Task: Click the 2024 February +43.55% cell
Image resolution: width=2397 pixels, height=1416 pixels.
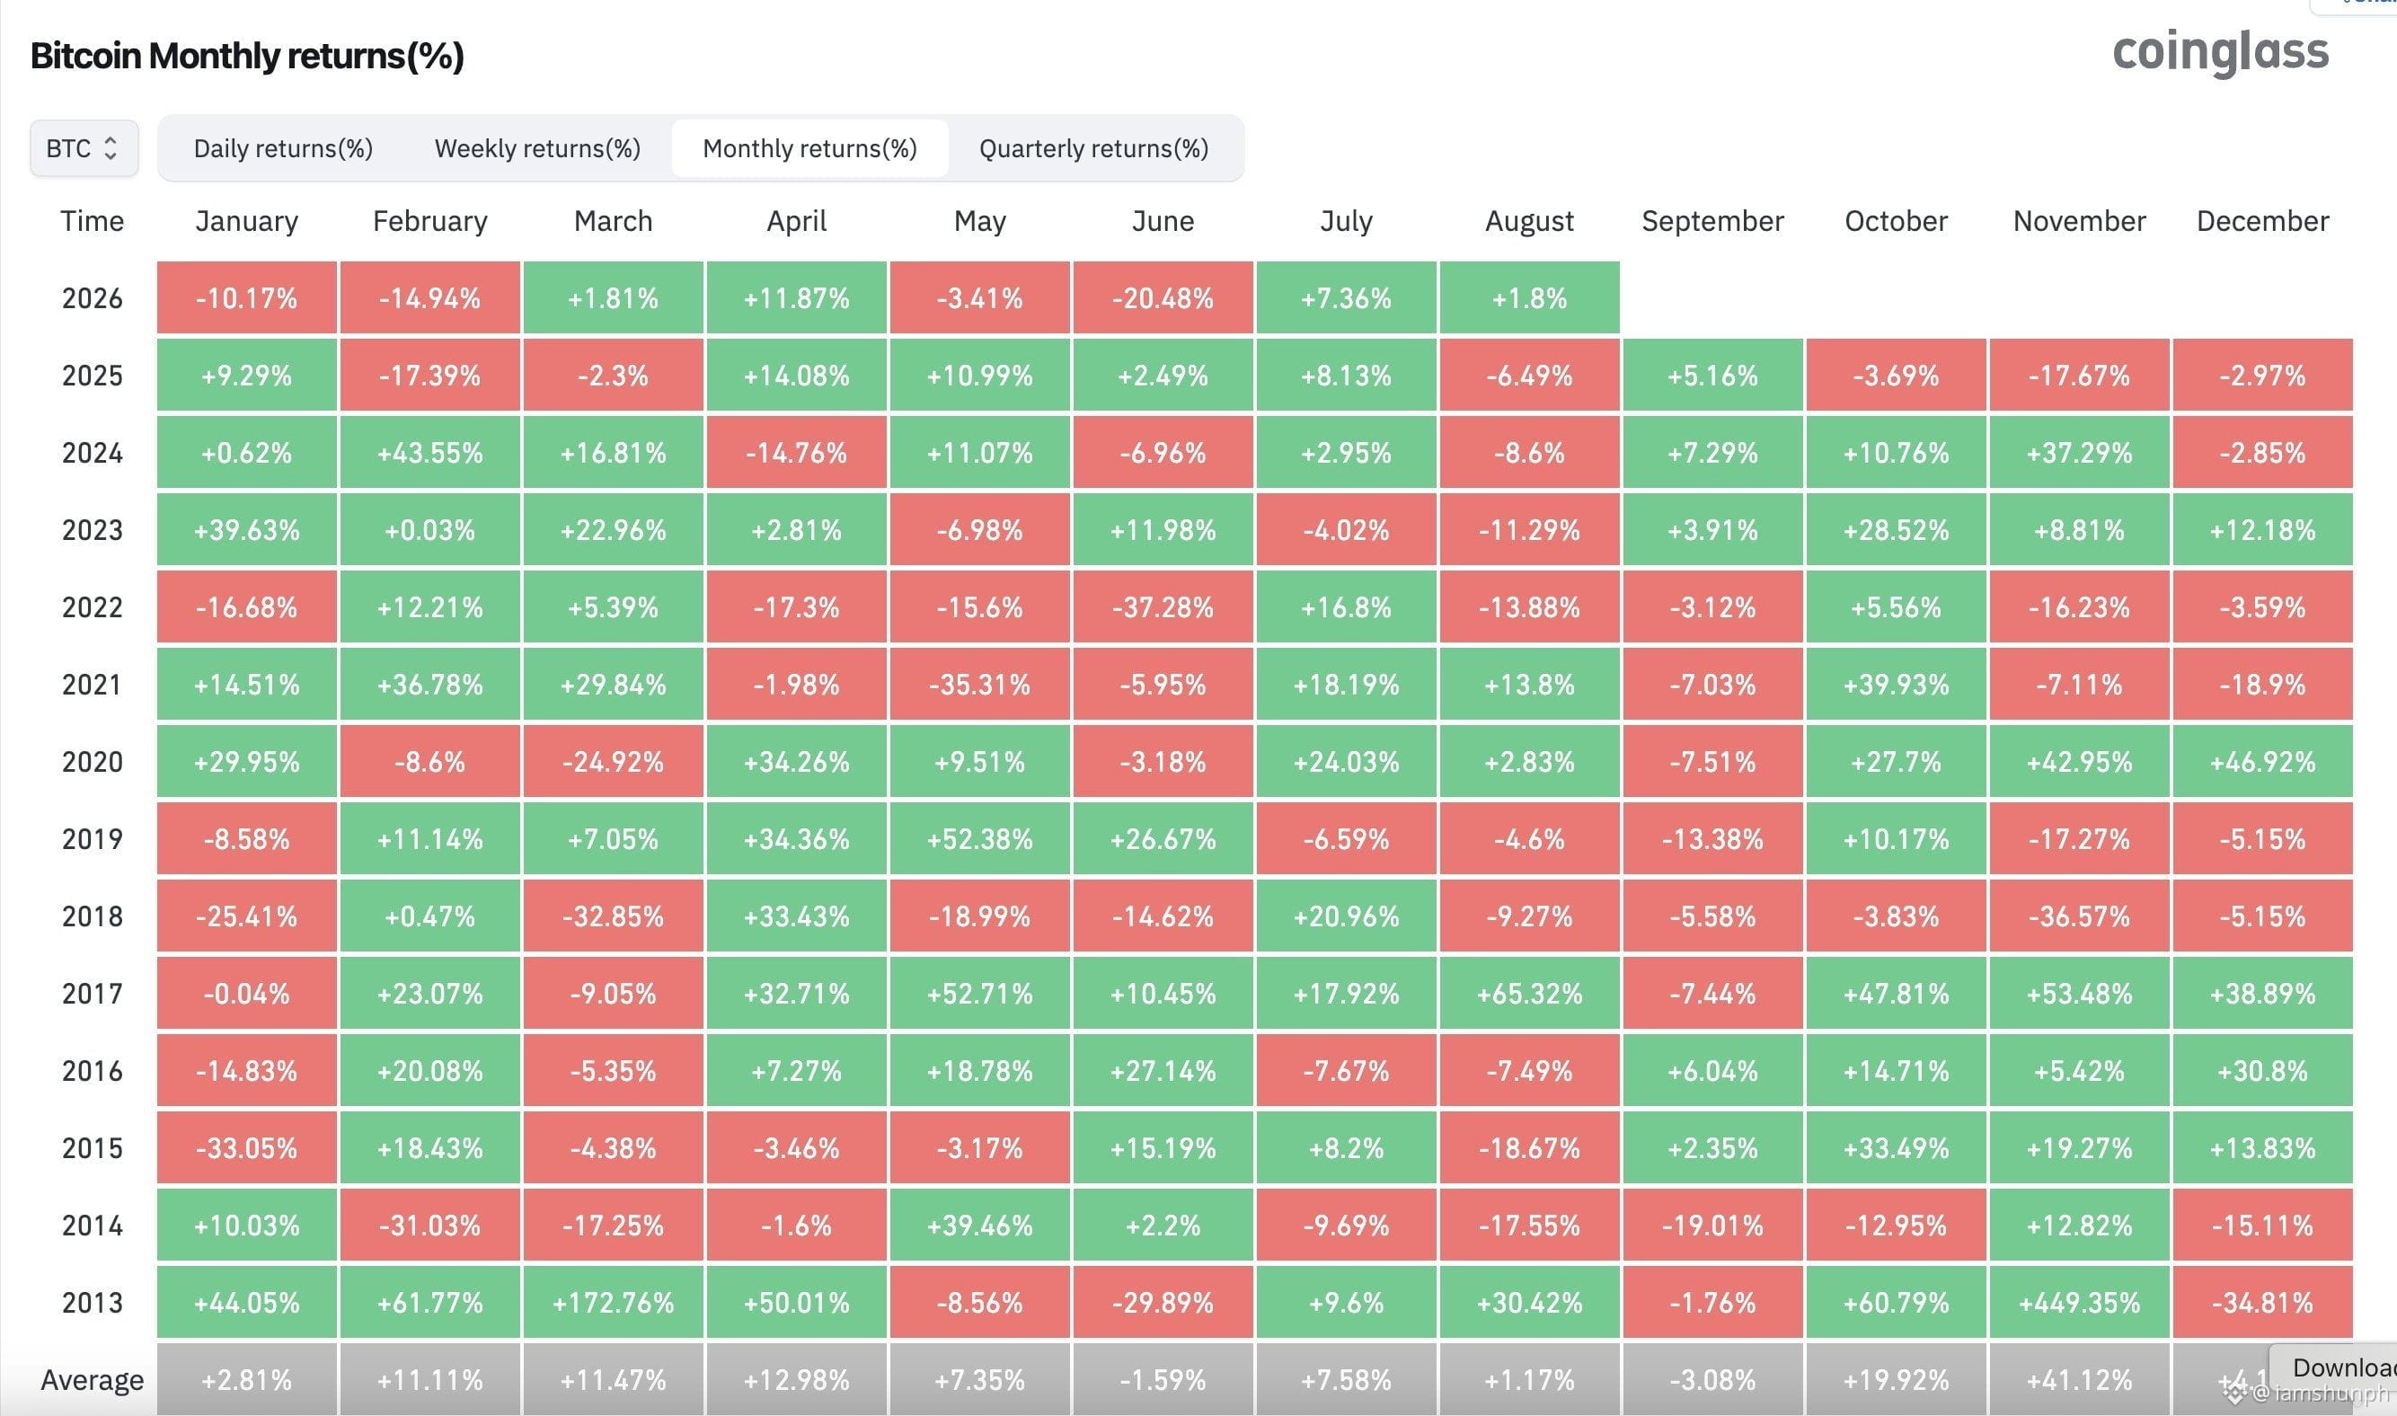Action: (430, 452)
